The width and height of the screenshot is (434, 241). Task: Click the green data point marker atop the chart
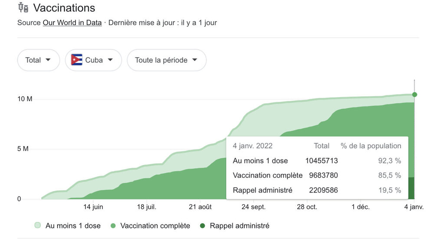[x=414, y=94]
